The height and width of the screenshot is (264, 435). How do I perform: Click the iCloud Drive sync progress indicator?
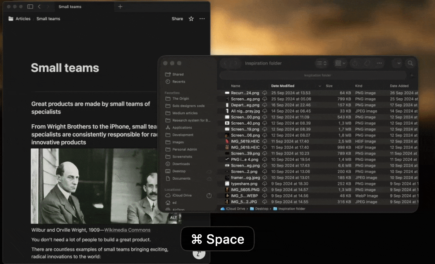coord(209,196)
